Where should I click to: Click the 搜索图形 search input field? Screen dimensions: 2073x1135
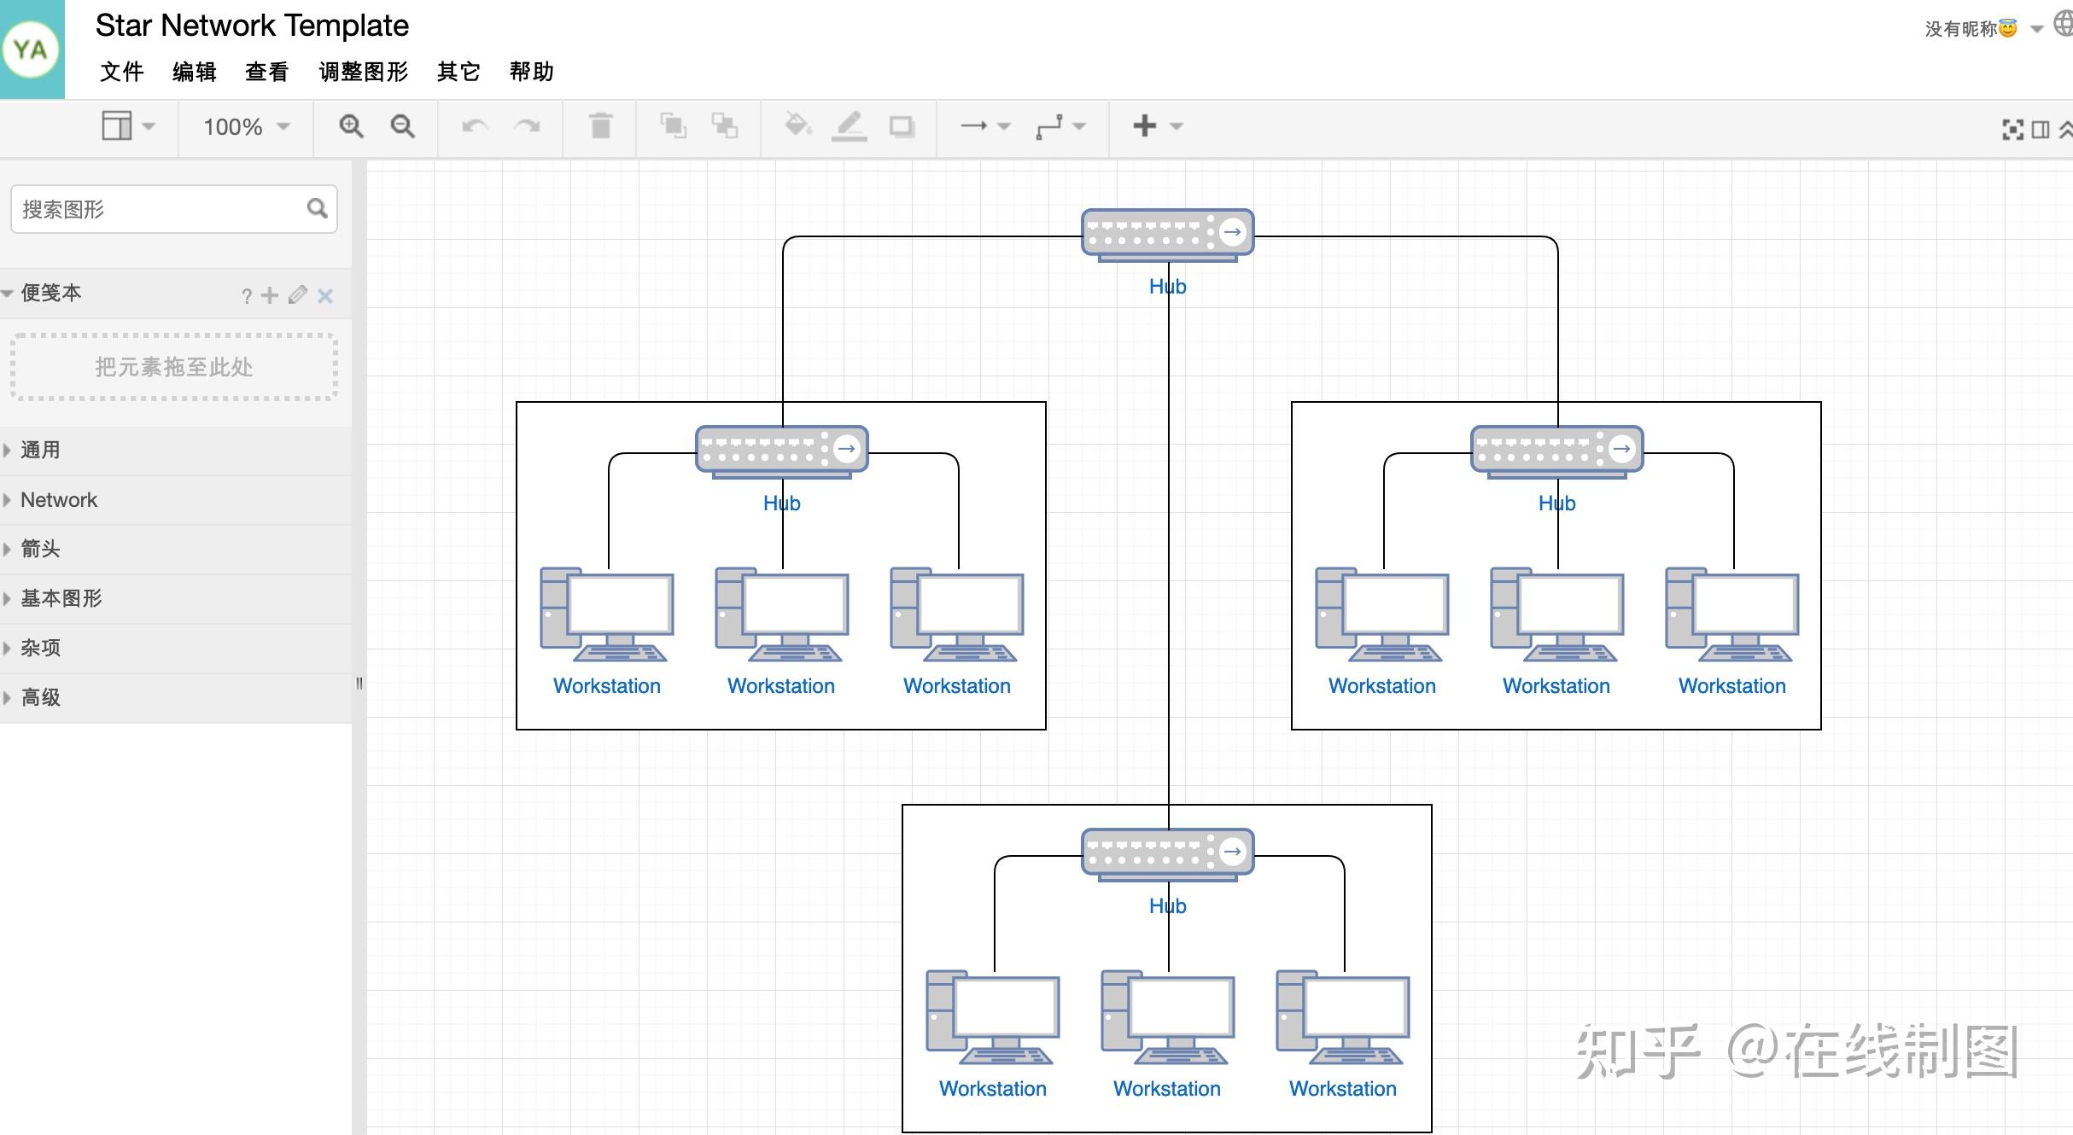click(161, 209)
